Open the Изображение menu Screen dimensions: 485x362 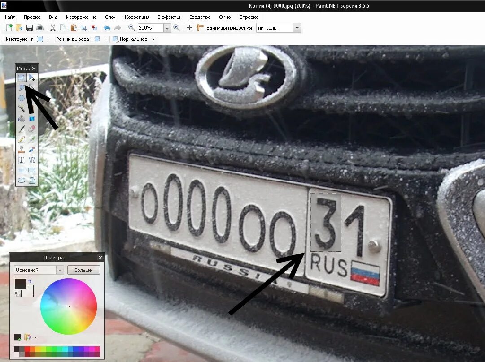point(81,17)
